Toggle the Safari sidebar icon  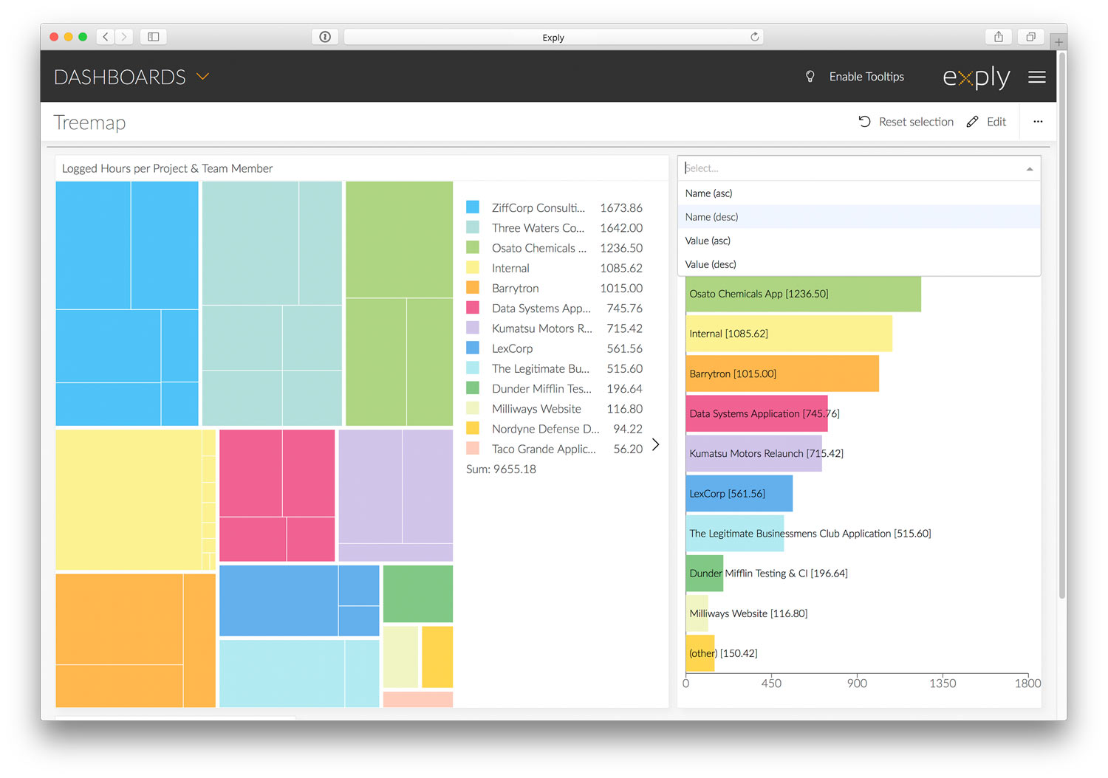pyautogui.click(x=154, y=36)
